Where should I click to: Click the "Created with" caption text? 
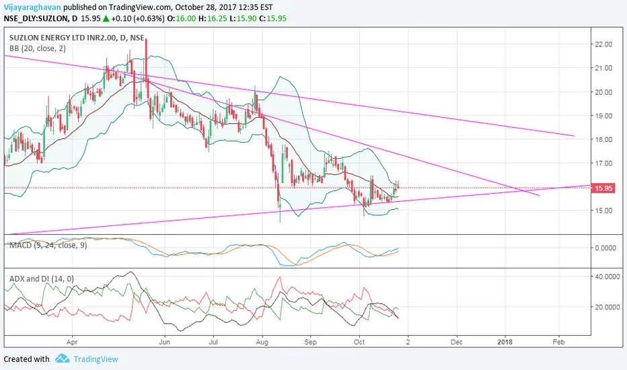27,359
